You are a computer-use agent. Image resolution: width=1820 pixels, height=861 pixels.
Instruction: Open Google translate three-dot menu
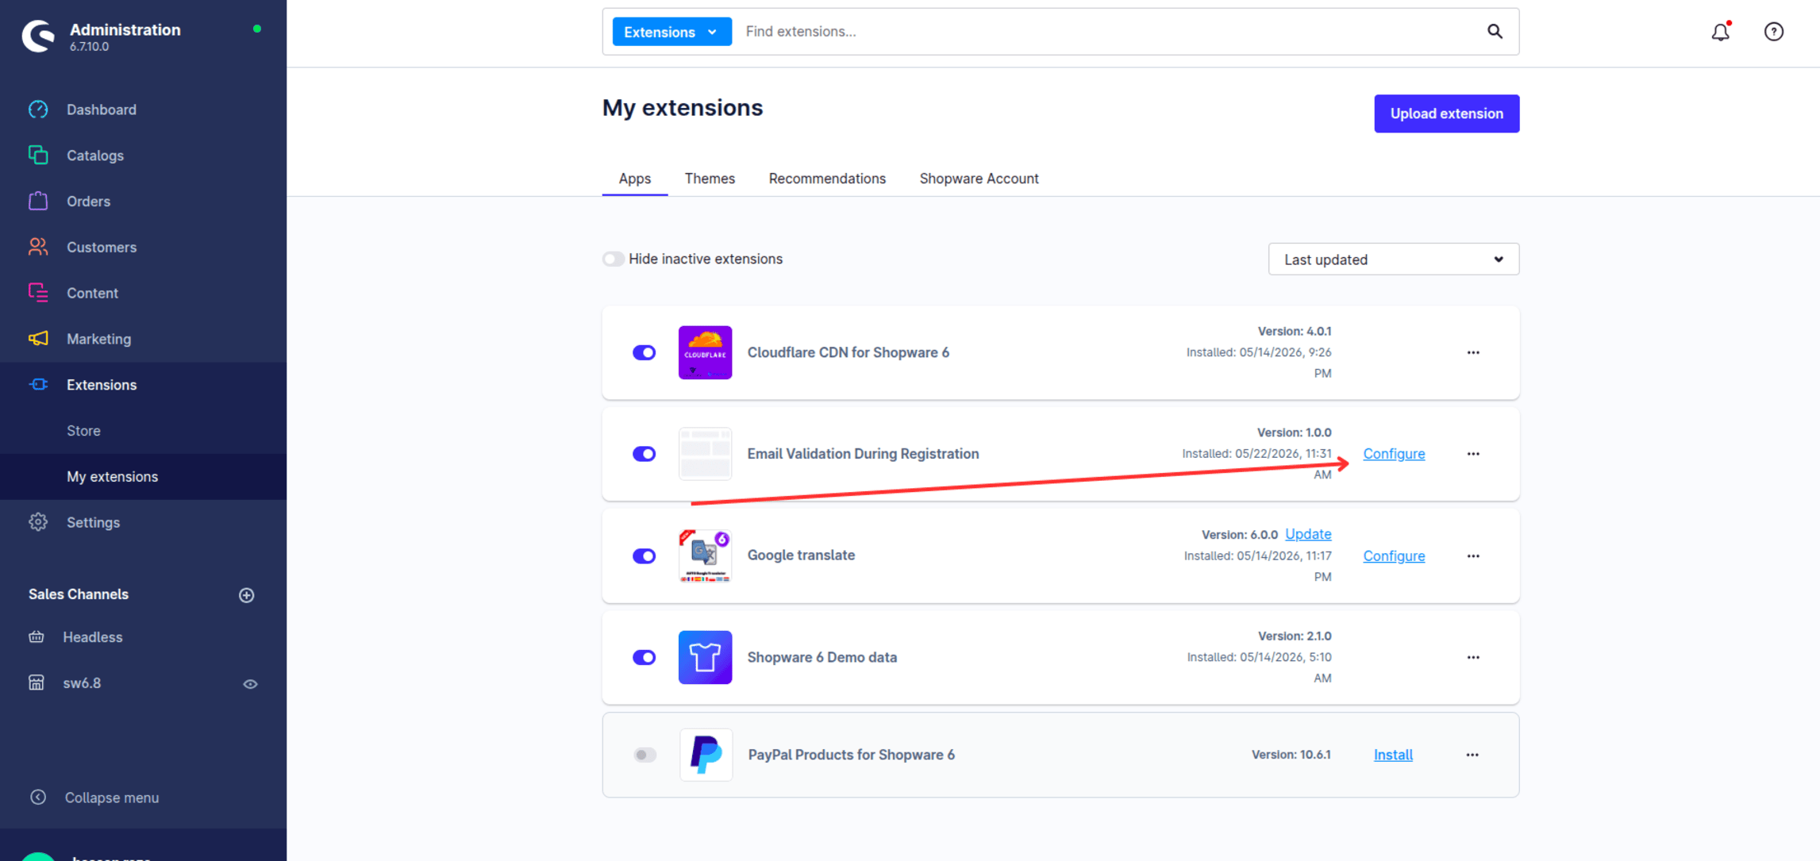(1473, 556)
